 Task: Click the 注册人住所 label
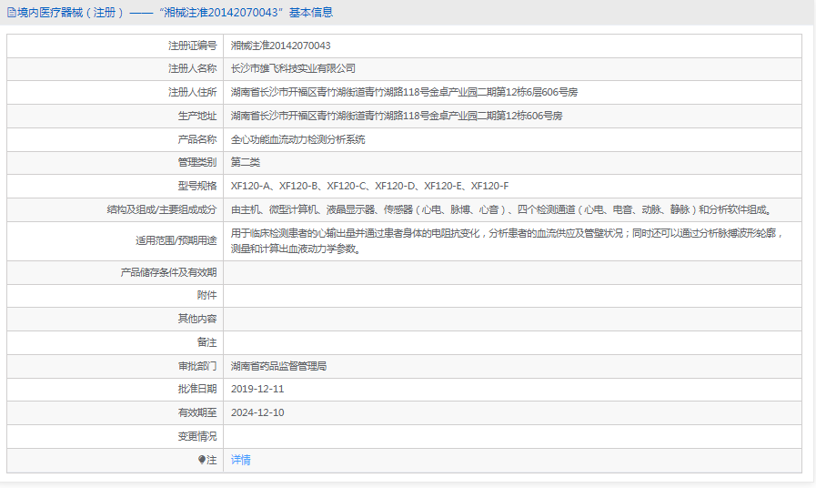tap(192, 92)
